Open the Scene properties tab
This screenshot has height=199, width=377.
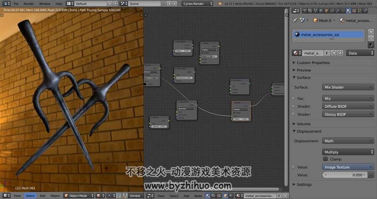pos(315,11)
